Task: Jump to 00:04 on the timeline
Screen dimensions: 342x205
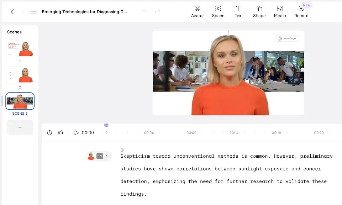Action: click(x=149, y=133)
